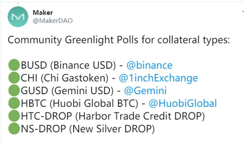Click the green circle beside GUSD
The image size is (244, 145).
(14, 91)
